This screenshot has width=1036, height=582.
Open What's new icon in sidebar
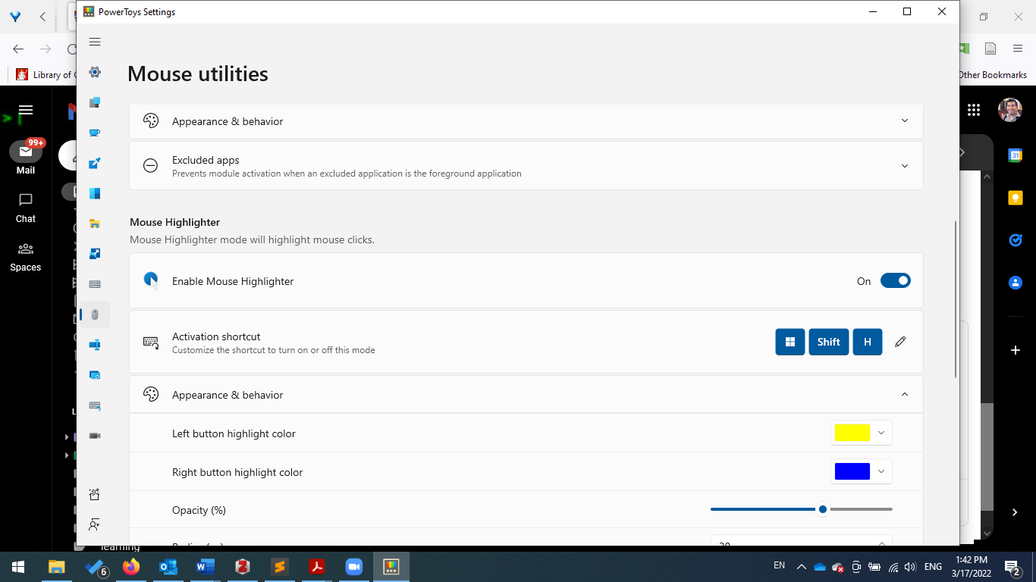95,494
